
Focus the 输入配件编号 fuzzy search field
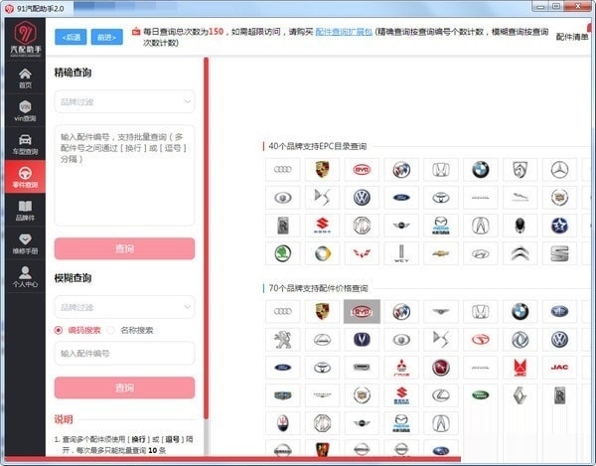point(124,353)
